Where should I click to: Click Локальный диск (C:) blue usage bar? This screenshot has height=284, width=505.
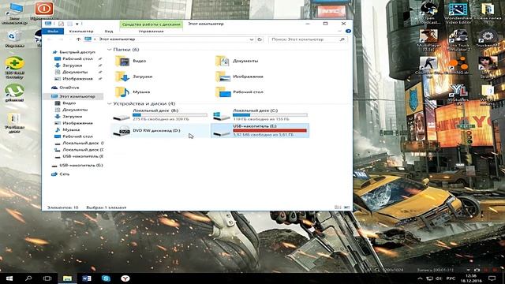tap(270, 115)
